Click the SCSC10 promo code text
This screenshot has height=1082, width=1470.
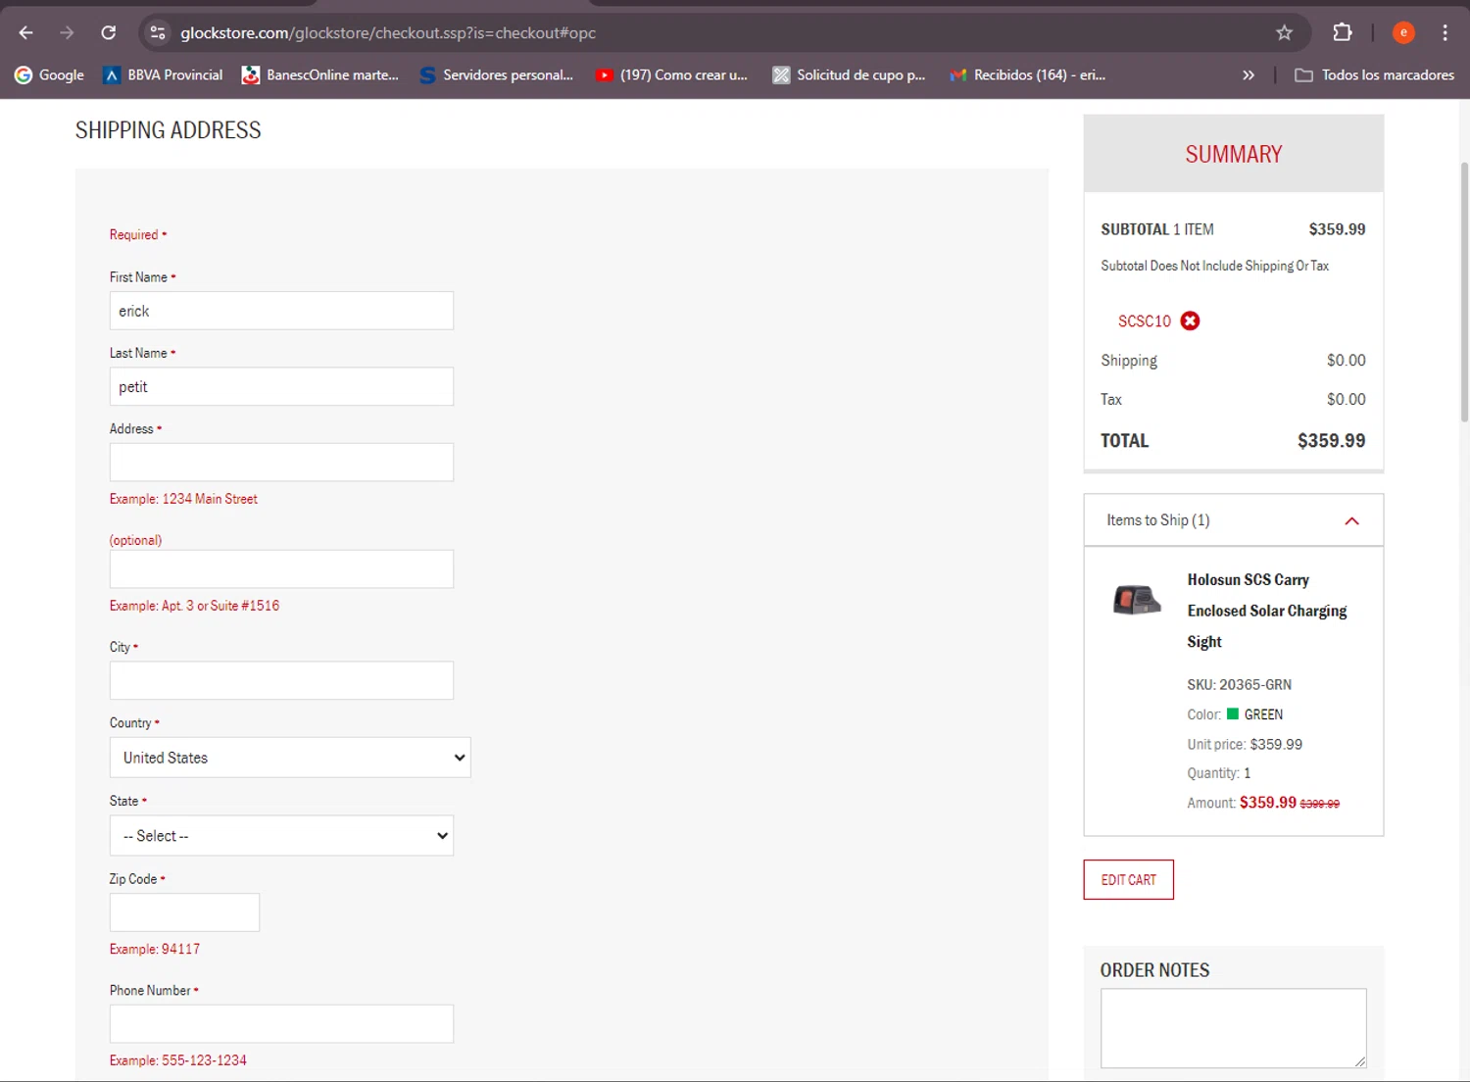coord(1144,320)
